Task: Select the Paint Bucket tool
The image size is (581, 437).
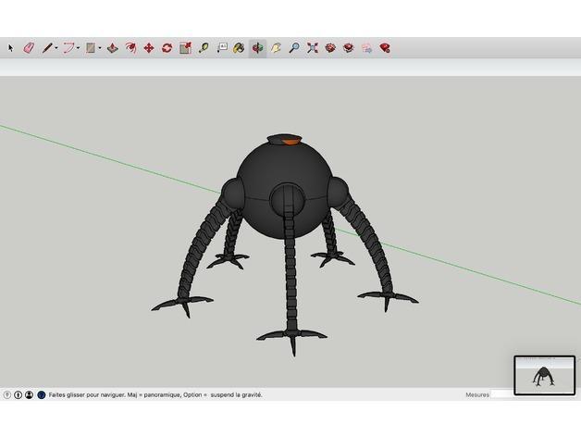Action: [239, 47]
